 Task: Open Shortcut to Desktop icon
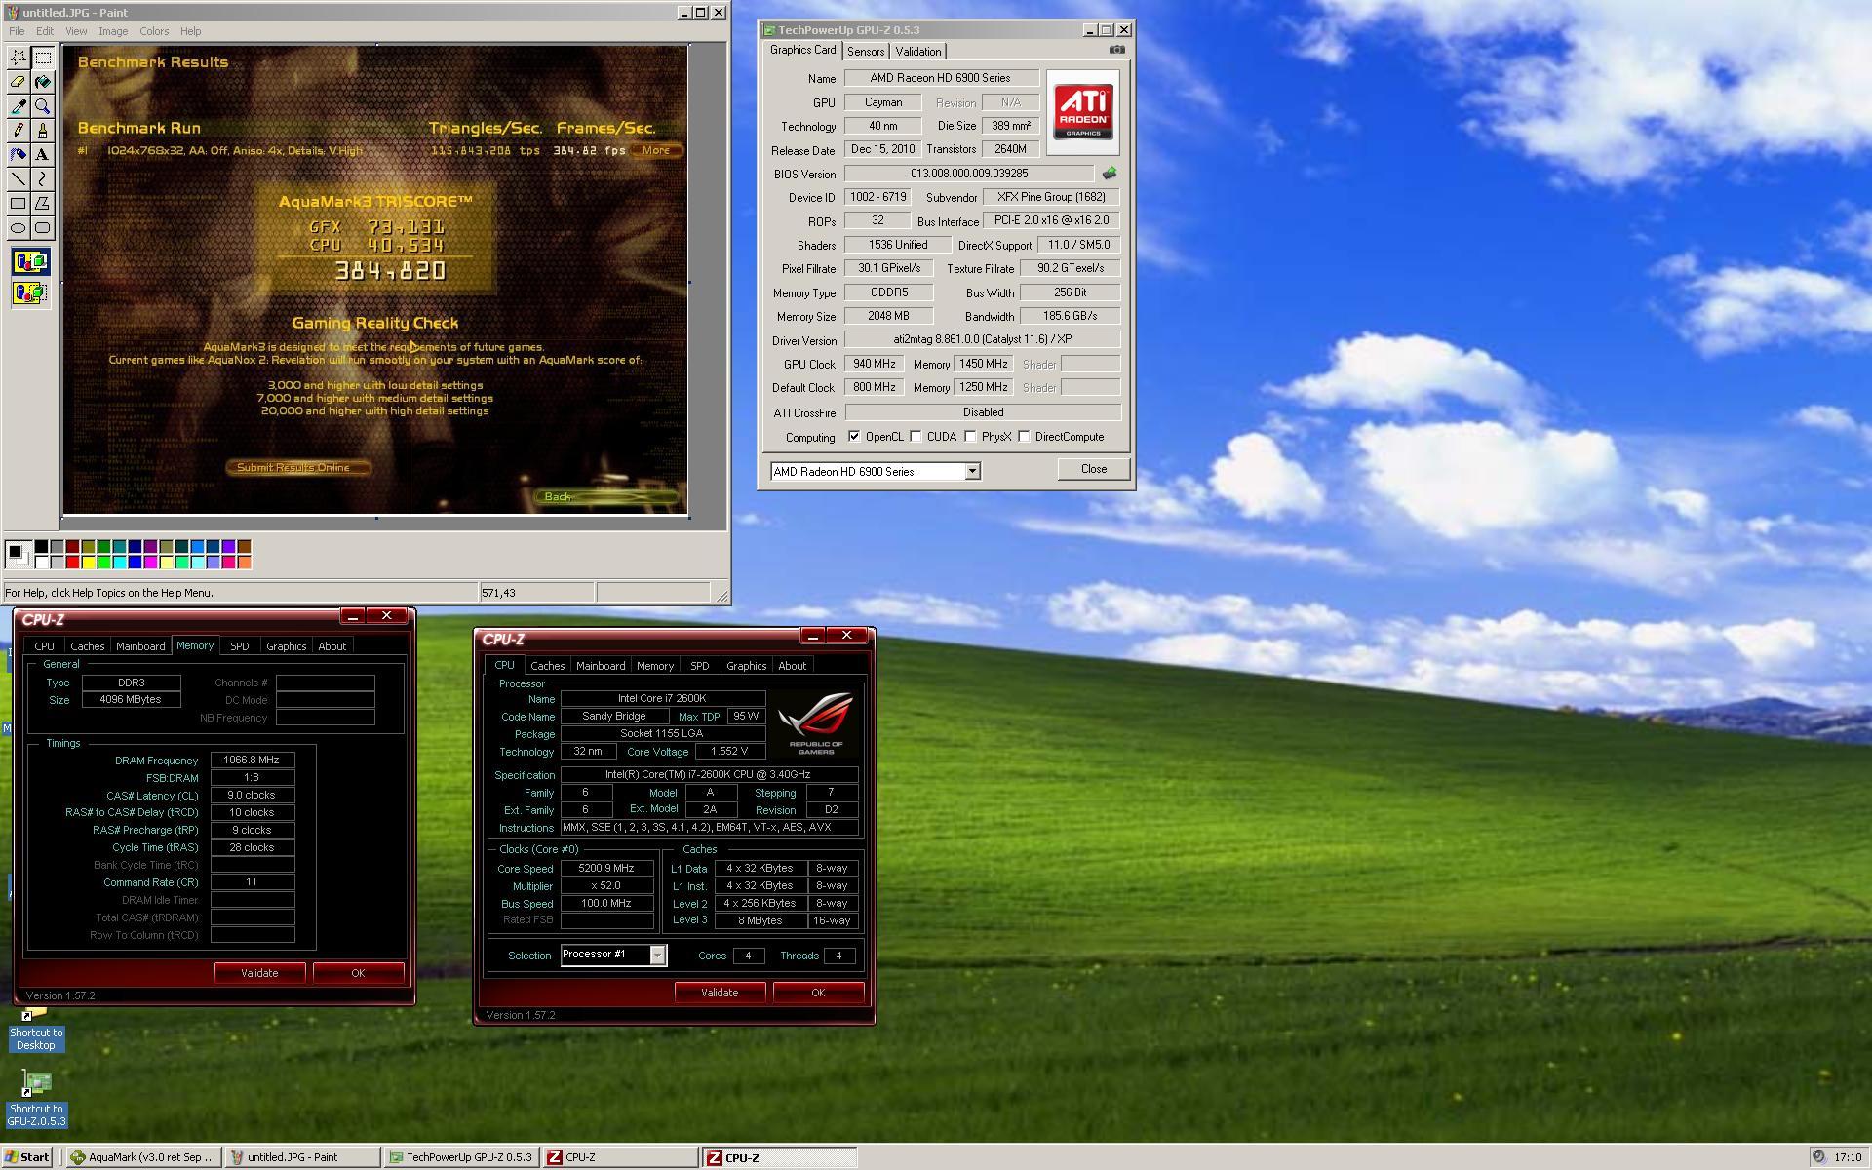[x=36, y=1031]
